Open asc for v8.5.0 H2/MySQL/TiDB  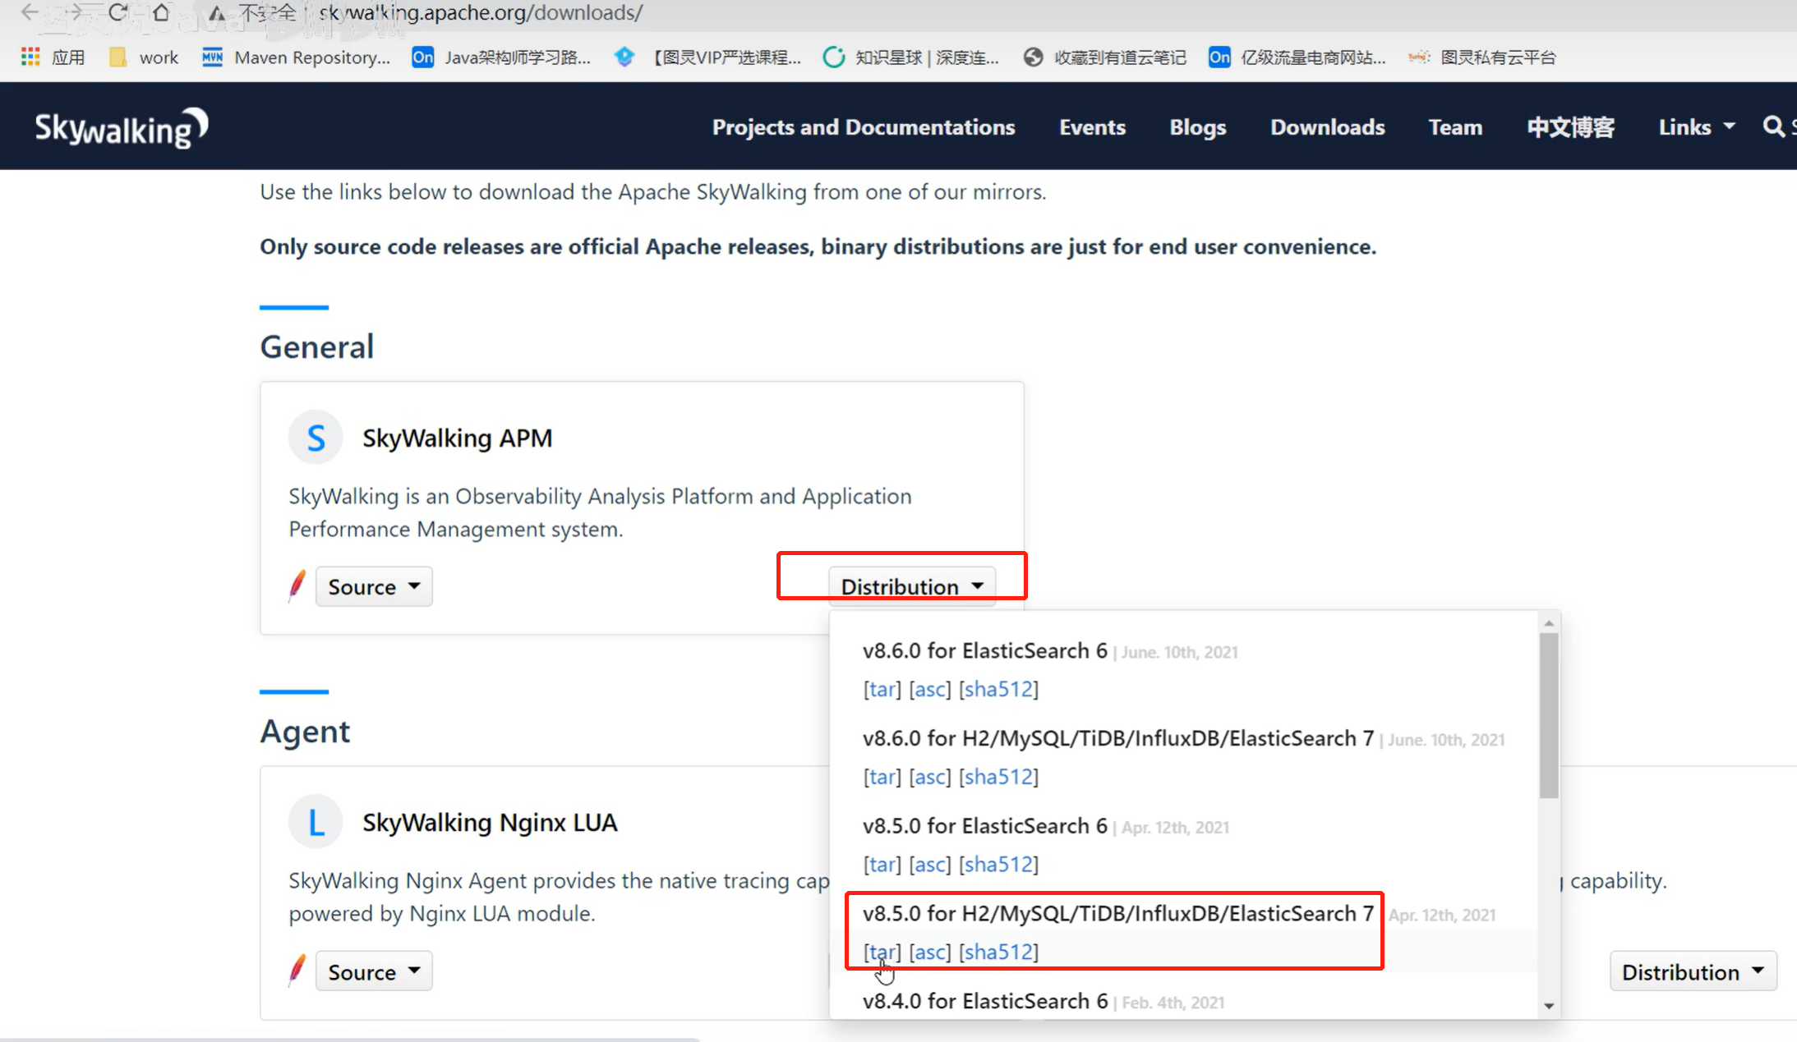[x=930, y=952]
